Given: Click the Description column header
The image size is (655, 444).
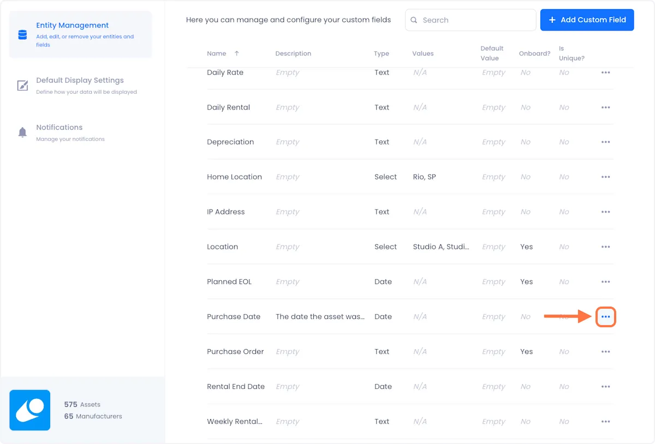Looking at the screenshot, I should pos(293,53).
